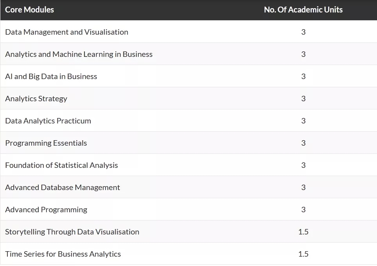Click the 1.5 units value for Time Series

click(x=303, y=254)
